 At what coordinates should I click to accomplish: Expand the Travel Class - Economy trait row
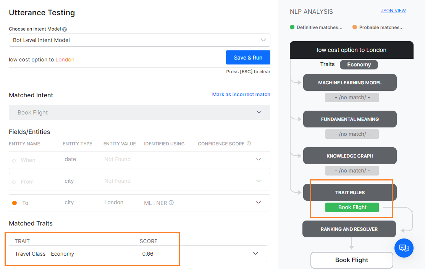point(255,254)
